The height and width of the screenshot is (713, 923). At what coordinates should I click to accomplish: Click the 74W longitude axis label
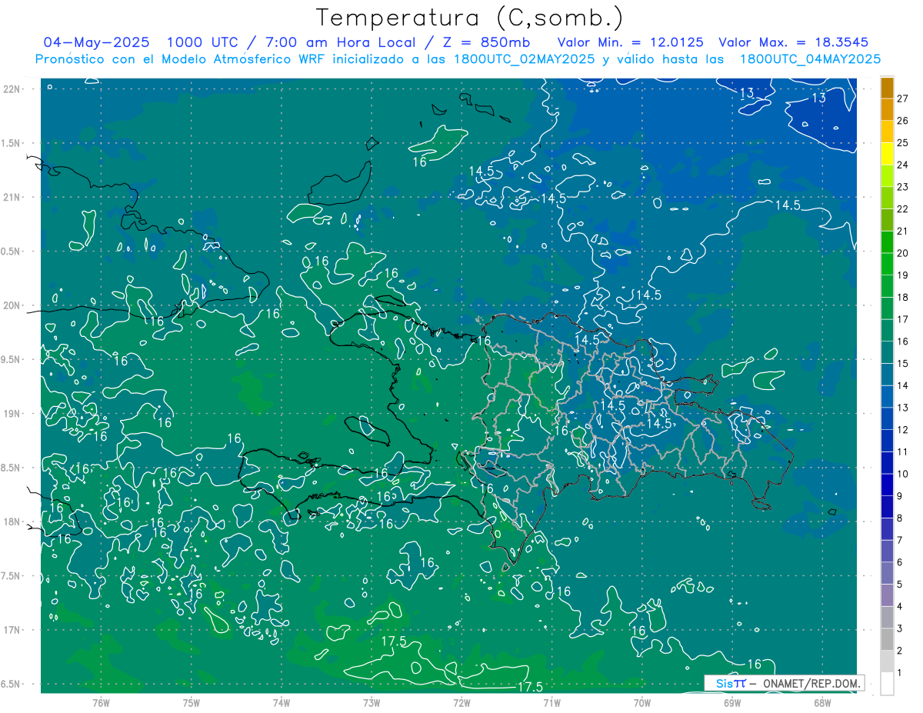click(282, 702)
